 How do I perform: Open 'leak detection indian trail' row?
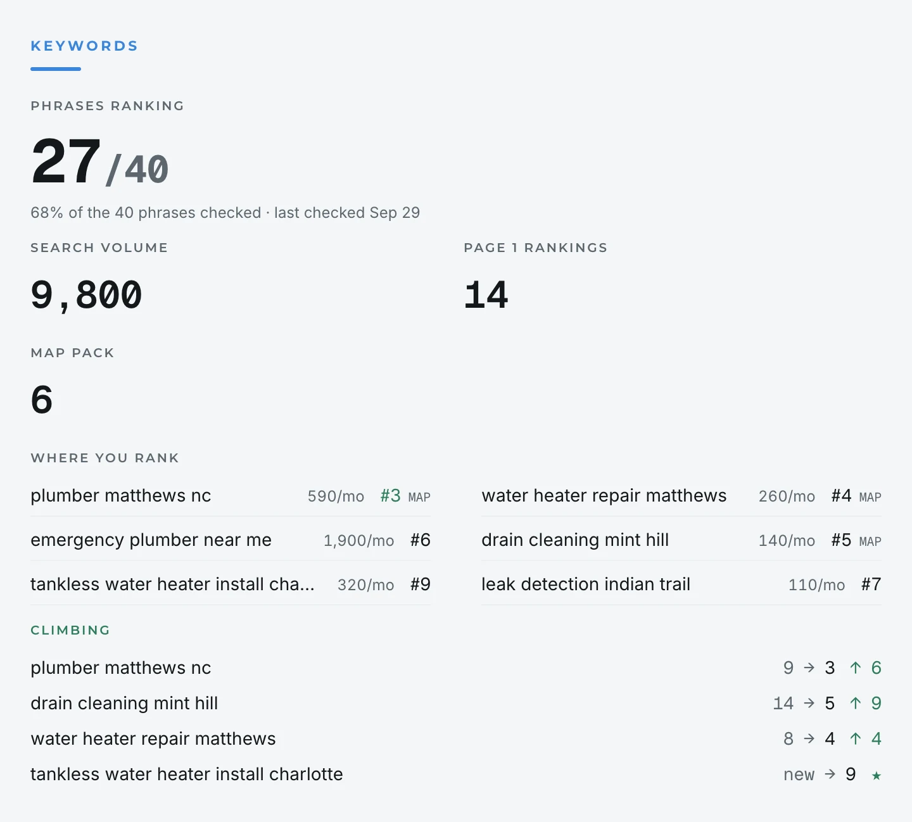[681, 585]
